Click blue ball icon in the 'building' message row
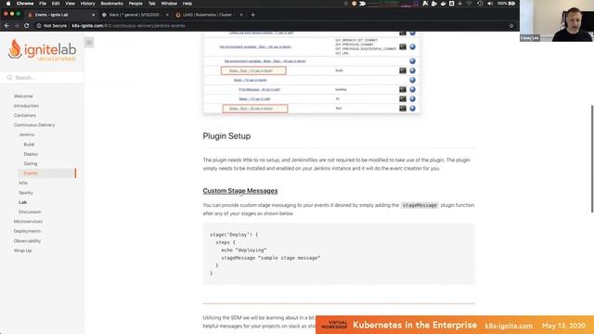The image size is (594, 334). coord(412,89)
